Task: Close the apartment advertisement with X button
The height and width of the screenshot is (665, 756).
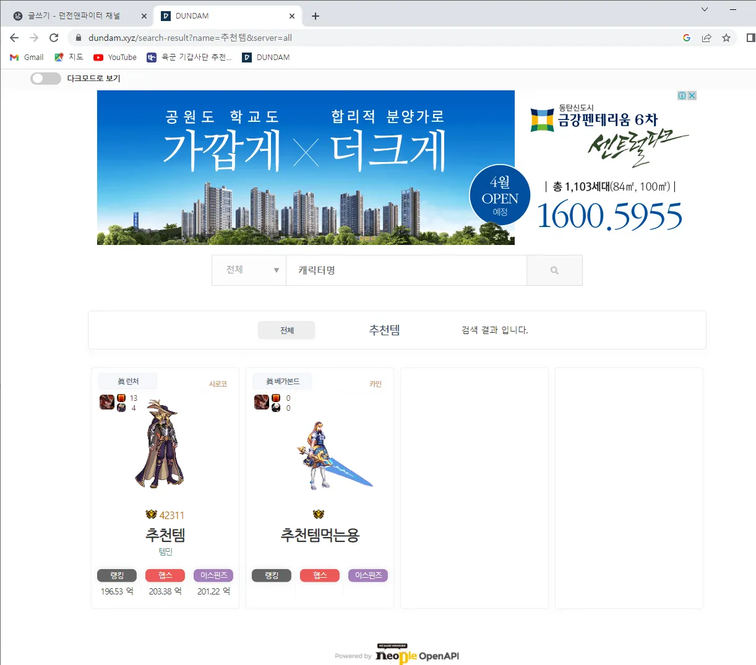Action: tap(692, 95)
